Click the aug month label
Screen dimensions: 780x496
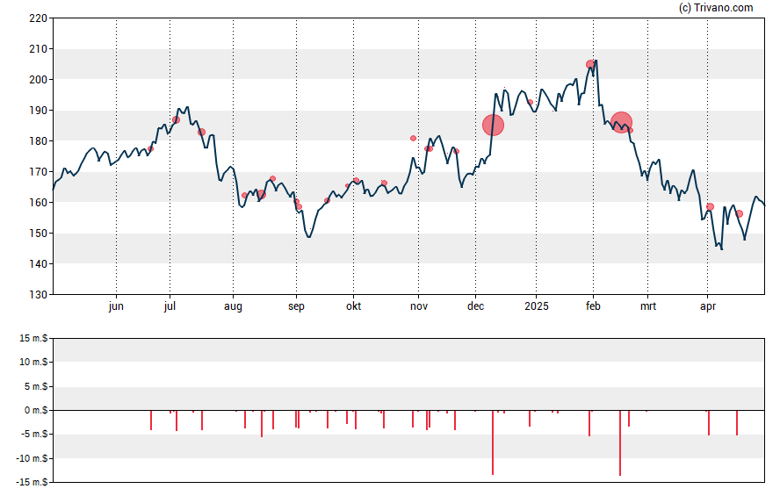coord(233,306)
